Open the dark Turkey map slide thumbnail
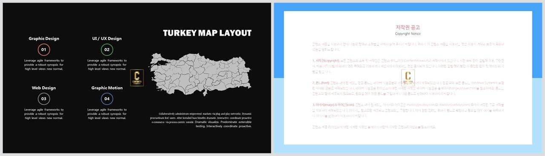545x156 pixels. point(137,78)
